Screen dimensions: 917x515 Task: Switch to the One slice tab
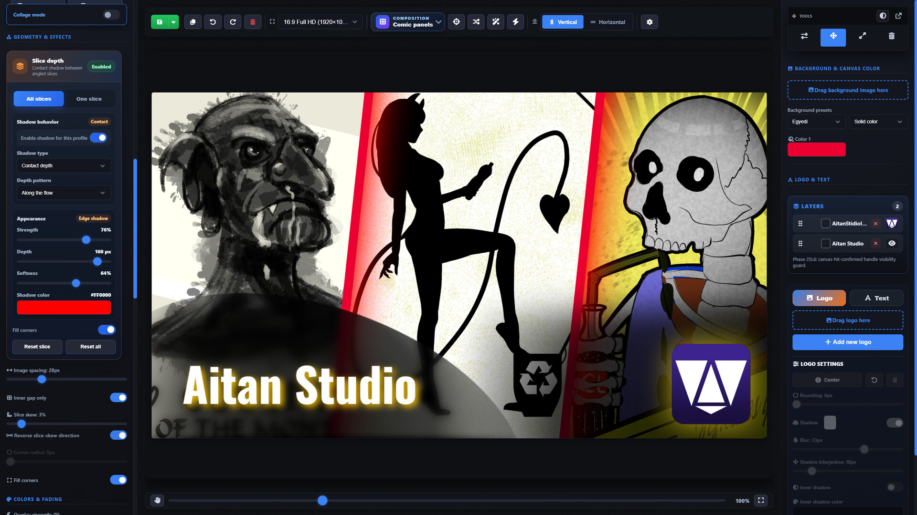(89, 99)
